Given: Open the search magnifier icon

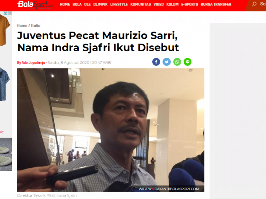Looking at the screenshot, I should pyautogui.click(x=254, y=4).
